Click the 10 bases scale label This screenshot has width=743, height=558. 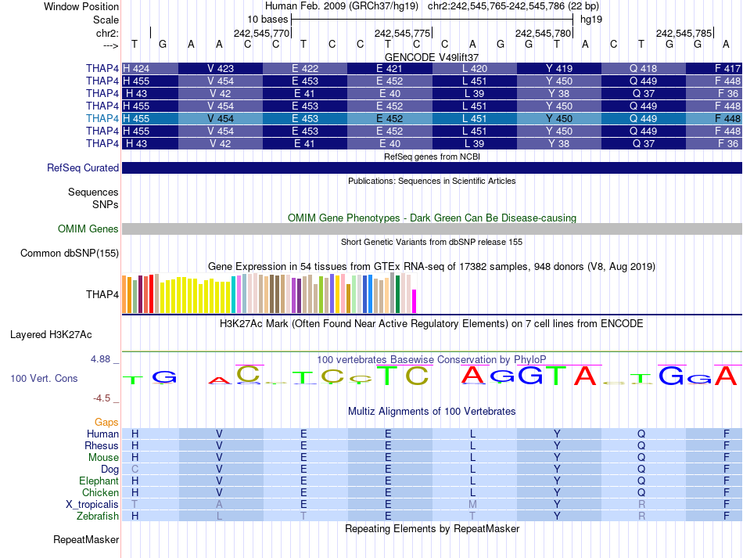pos(267,20)
